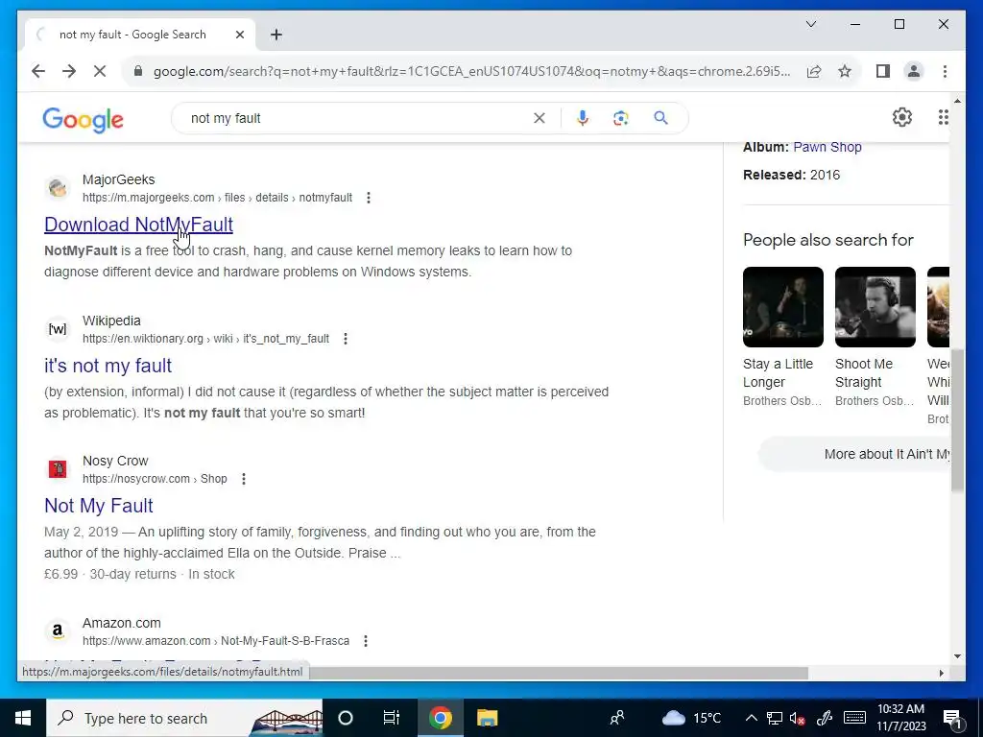Click the address bar URL
This screenshot has width=983, height=737.
471,71
